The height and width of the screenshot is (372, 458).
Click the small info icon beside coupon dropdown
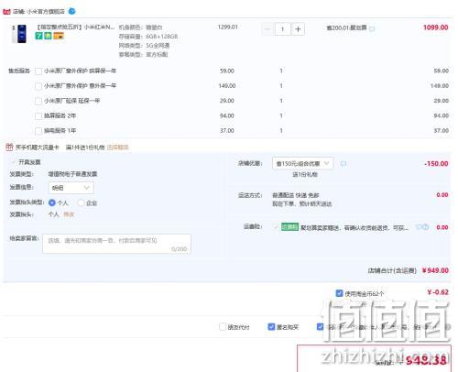pyautogui.click(x=343, y=164)
